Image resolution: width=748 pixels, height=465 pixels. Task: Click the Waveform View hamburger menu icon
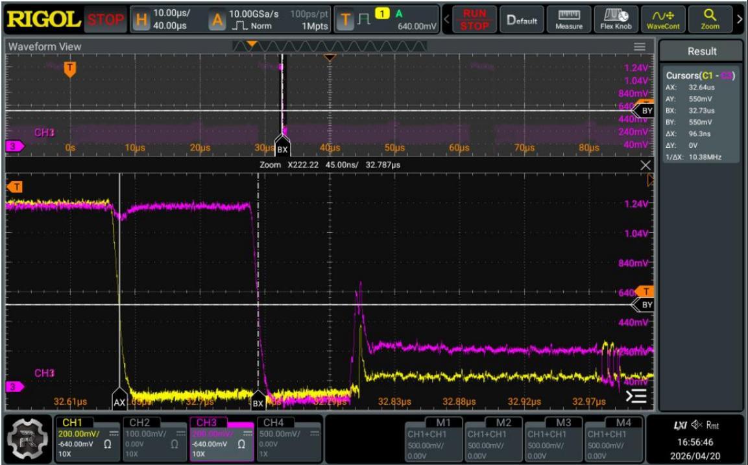640,46
